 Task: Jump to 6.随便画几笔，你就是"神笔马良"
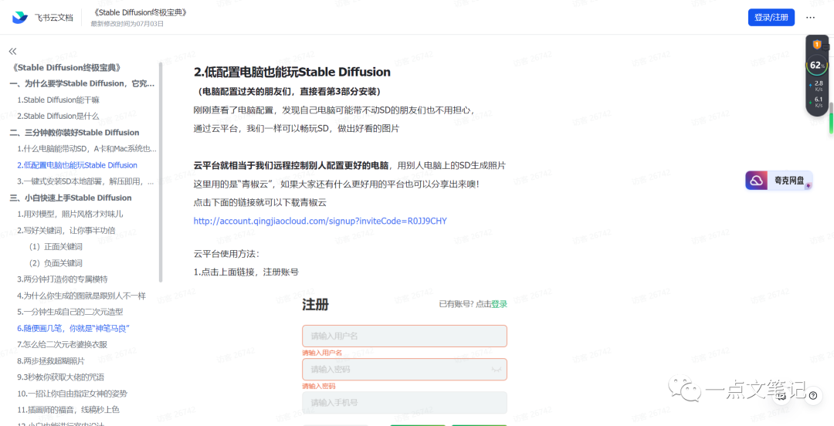tap(73, 329)
